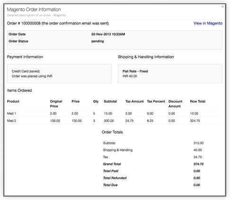Click the Grand Total value 374.75

[x=198, y=164]
